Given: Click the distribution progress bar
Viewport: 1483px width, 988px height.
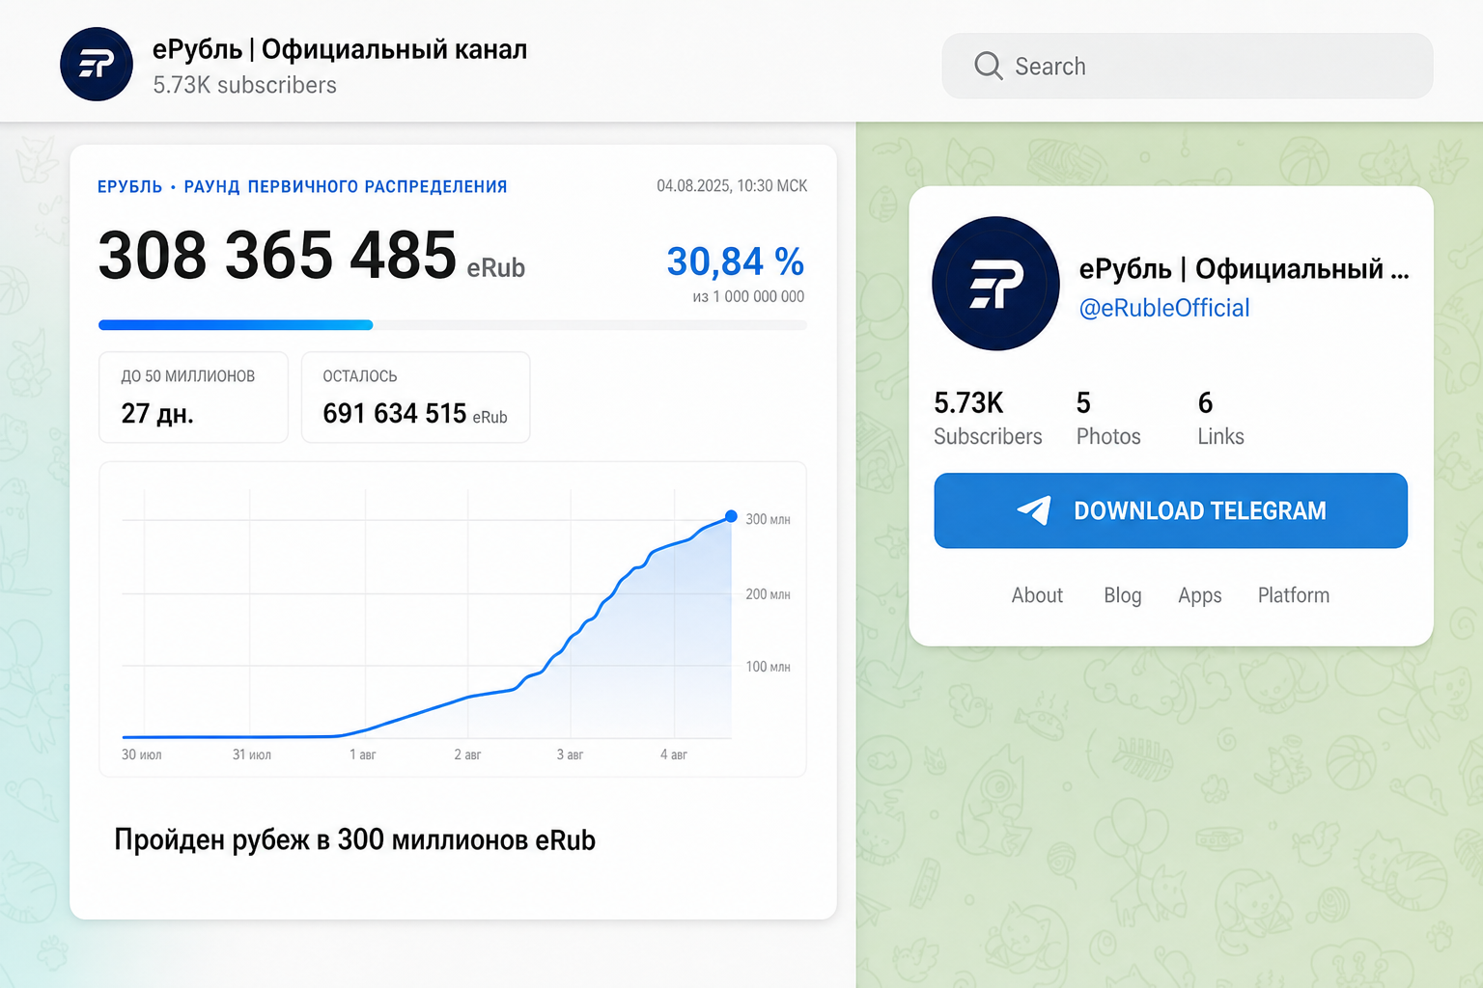Looking at the screenshot, I should [x=453, y=325].
